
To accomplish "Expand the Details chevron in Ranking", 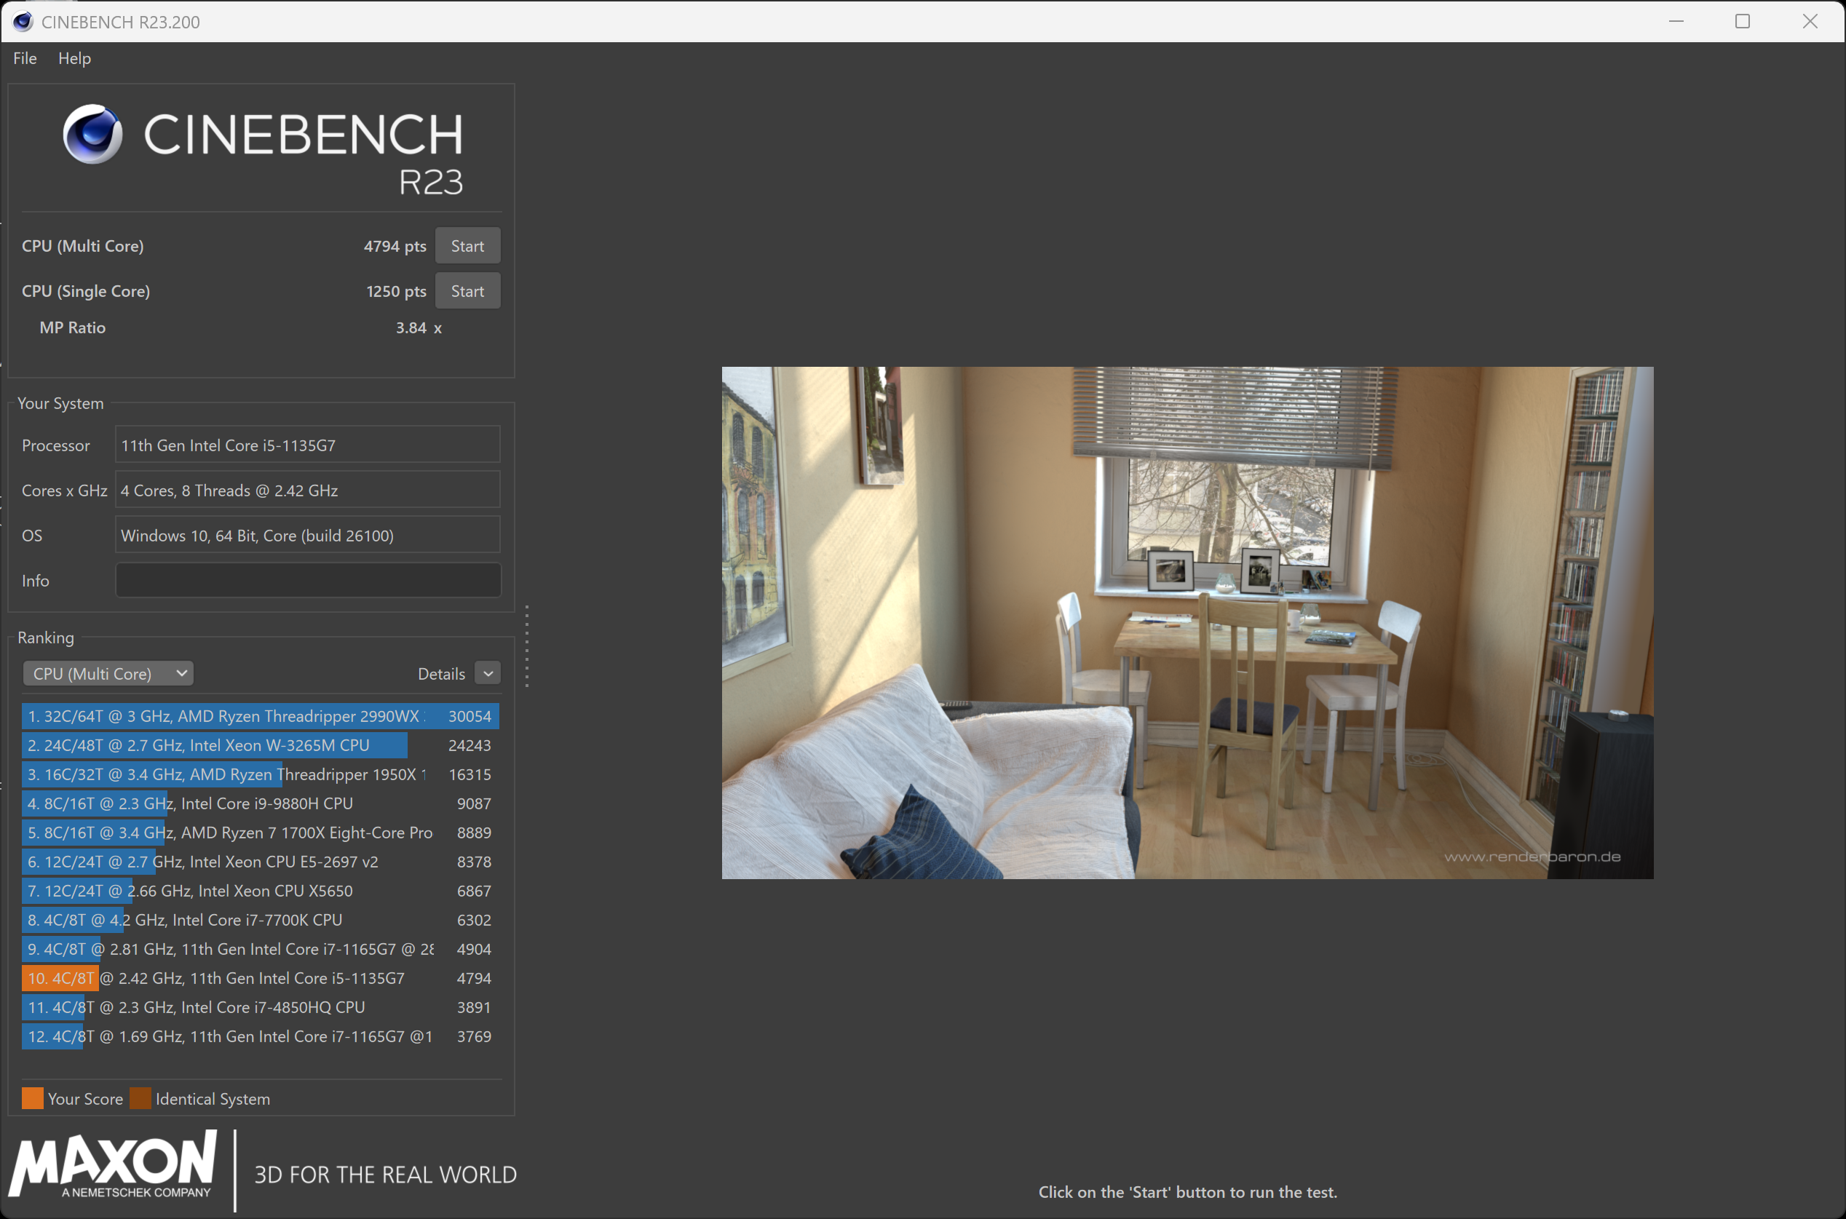I will [x=488, y=673].
